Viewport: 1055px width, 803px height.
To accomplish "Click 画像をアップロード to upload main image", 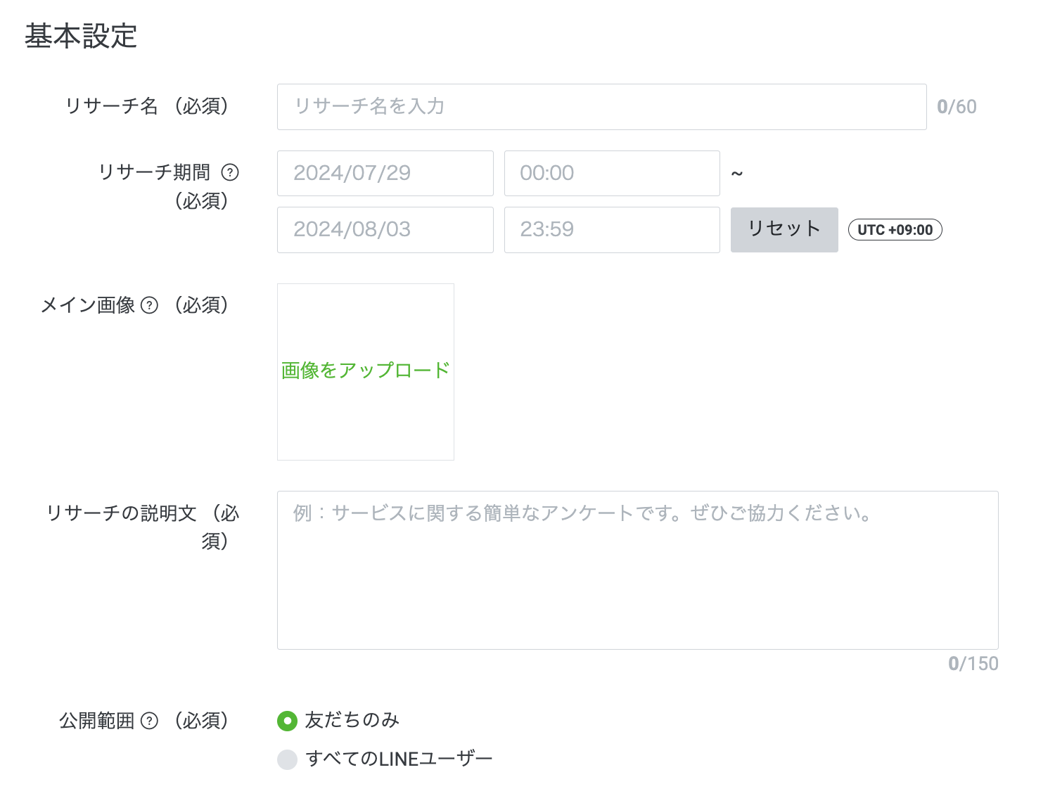I will click(x=366, y=371).
